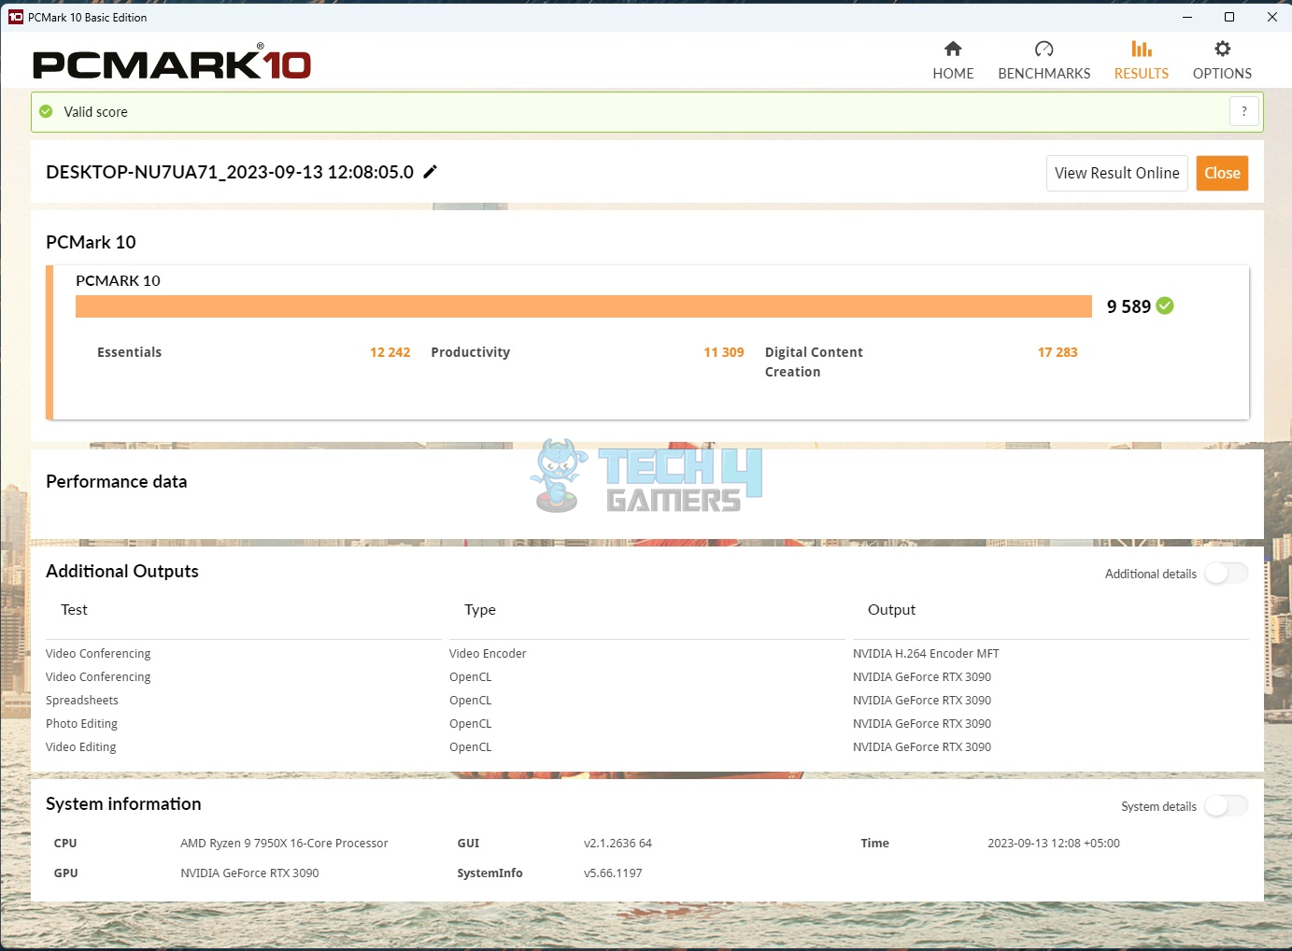
Task: Click the Essentials score 12 242
Action: [x=390, y=352]
